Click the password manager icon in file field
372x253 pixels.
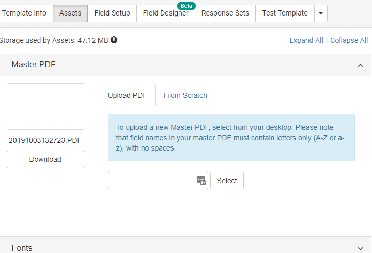[x=202, y=181]
